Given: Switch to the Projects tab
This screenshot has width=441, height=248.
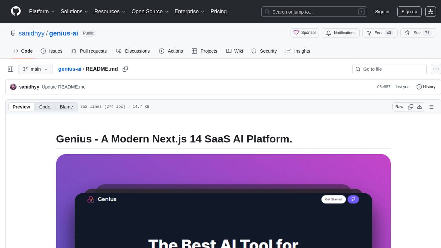Looking at the screenshot, I should coord(204,51).
